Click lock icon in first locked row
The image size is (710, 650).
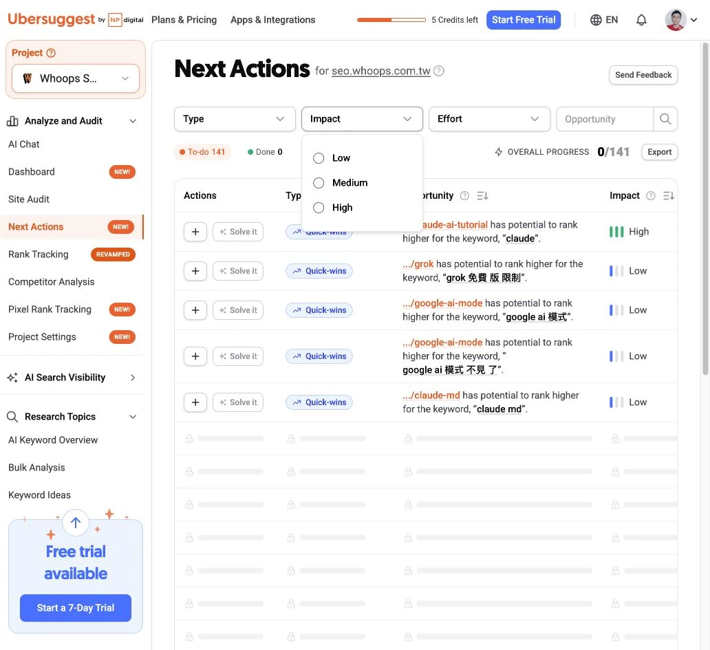pyautogui.click(x=189, y=439)
